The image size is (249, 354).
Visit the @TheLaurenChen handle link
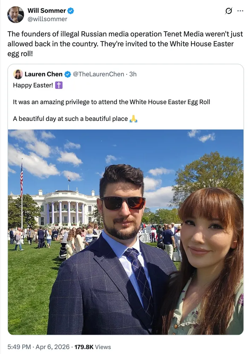(98, 74)
